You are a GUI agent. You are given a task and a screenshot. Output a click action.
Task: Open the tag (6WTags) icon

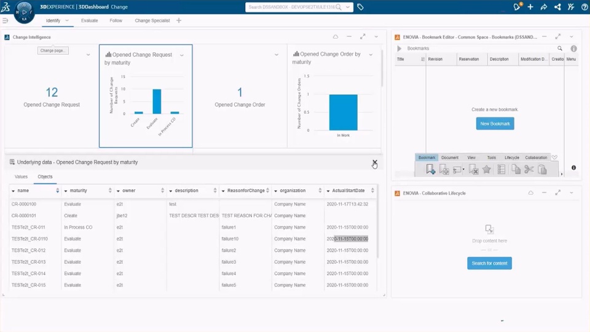[x=360, y=7]
